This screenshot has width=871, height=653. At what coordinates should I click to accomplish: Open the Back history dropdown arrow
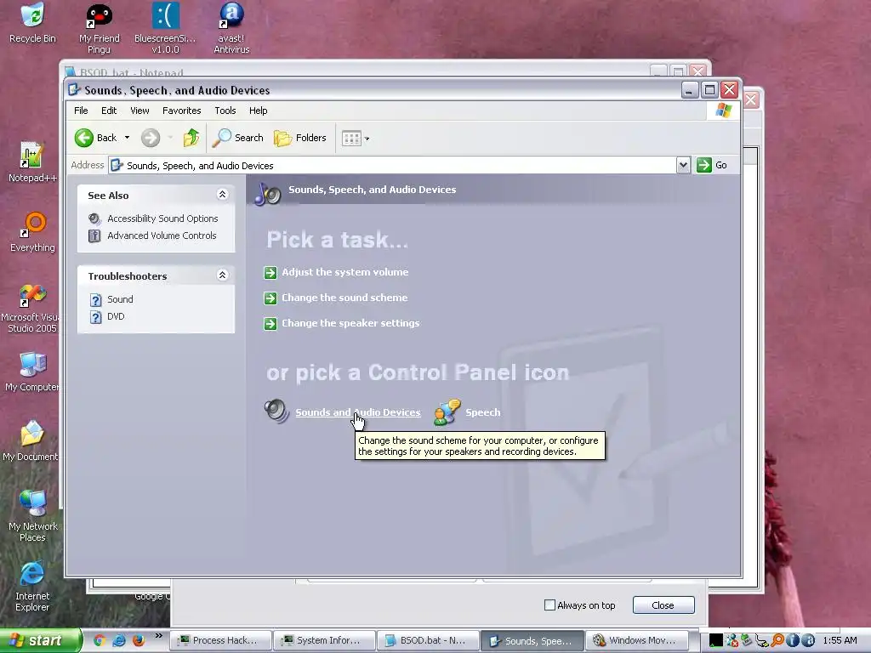click(x=128, y=138)
